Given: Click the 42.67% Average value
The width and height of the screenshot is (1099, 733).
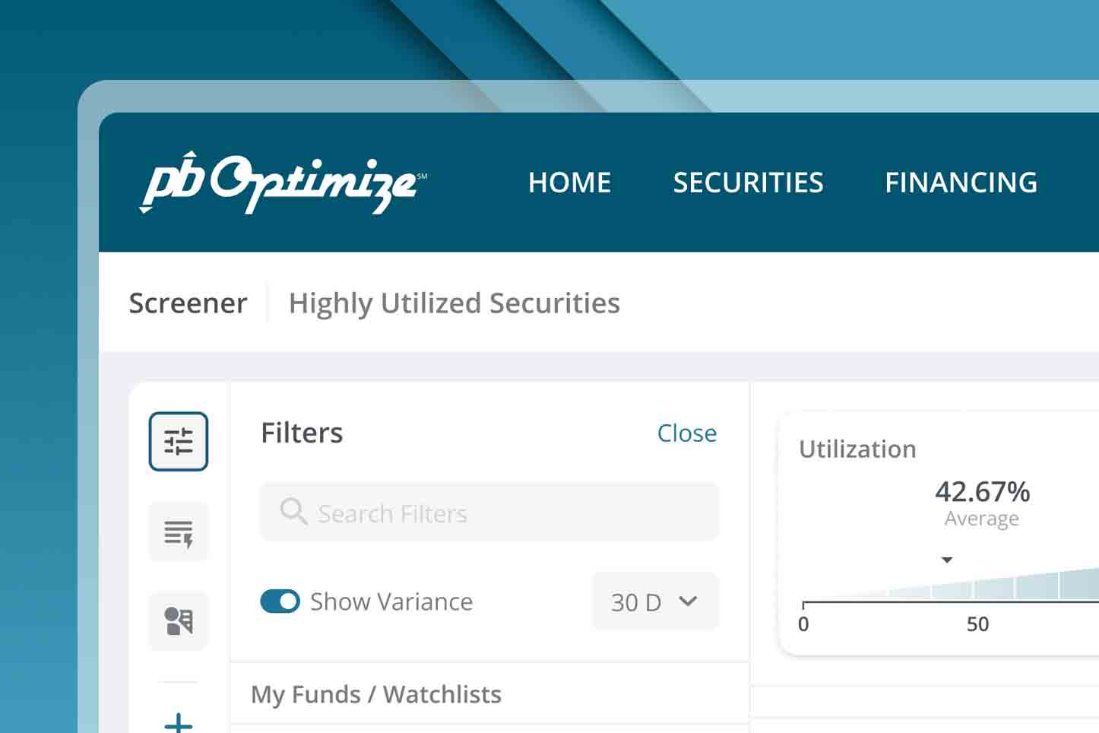Looking at the screenshot, I should pyautogui.click(x=982, y=493).
